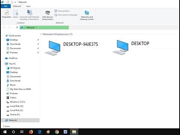The height and width of the screenshot is (135, 180).
Task: Open Cortana search circle
Action: 13,132
